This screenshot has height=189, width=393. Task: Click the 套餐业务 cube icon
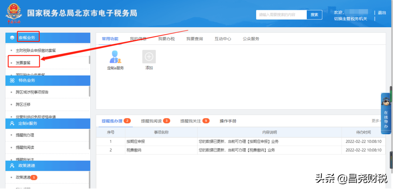12,38
